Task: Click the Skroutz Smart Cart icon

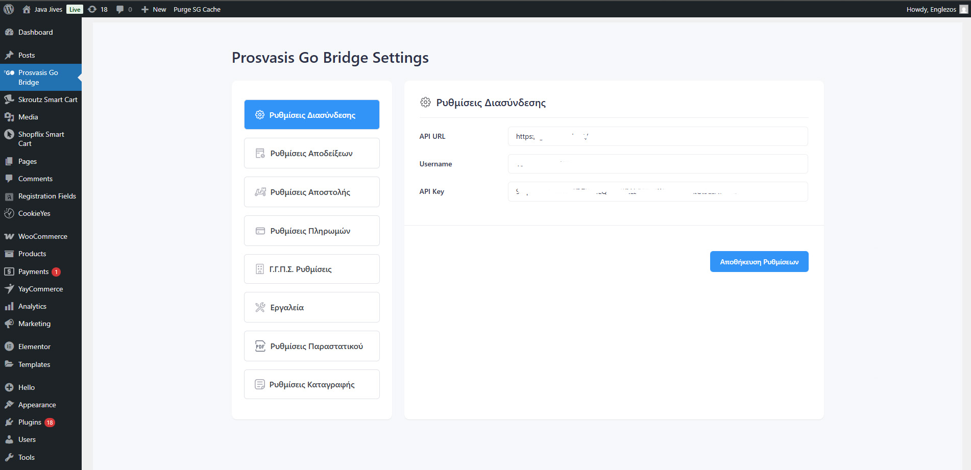Action: click(x=9, y=100)
